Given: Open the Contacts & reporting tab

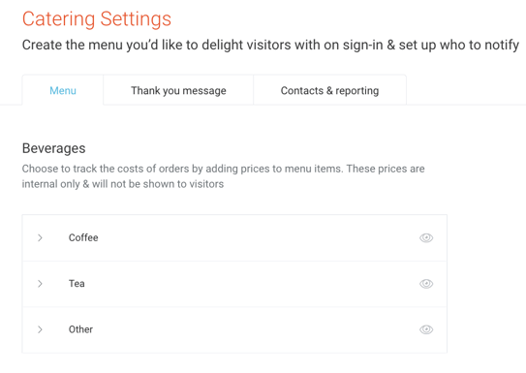Looking at the screenshot, I should pyautogui.click(x=329, y=90).
